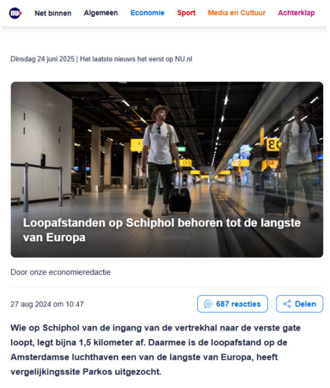Click the share icon beside Delen
The height and width of the screenshot is (388, 330).
pyautogui.click(x=287, y=304)
